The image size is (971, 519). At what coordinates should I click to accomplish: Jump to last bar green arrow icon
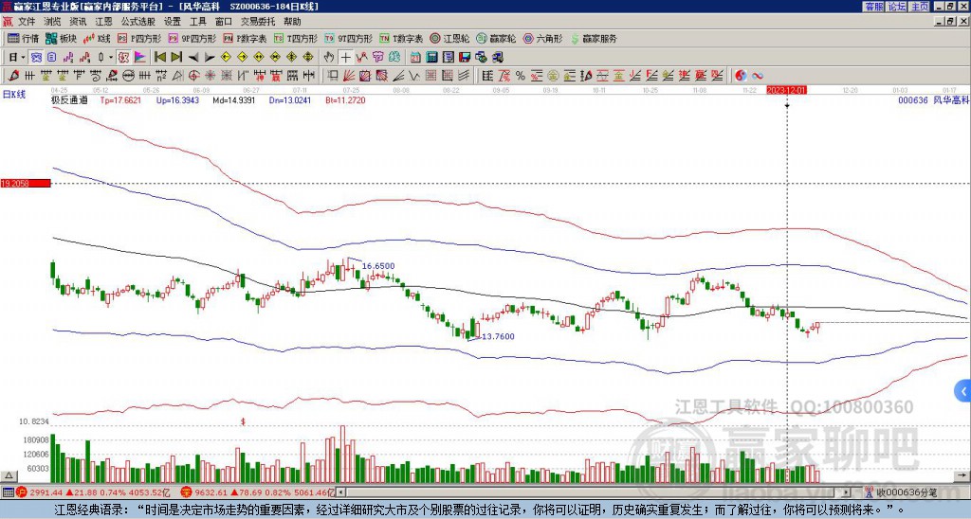[x=176, y=58]
